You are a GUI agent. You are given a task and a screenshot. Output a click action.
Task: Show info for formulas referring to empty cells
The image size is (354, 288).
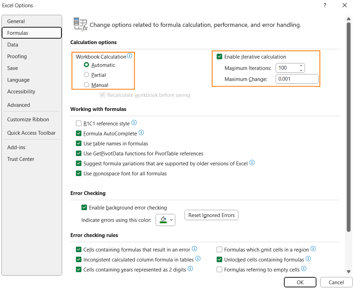(x=304, y=269)
